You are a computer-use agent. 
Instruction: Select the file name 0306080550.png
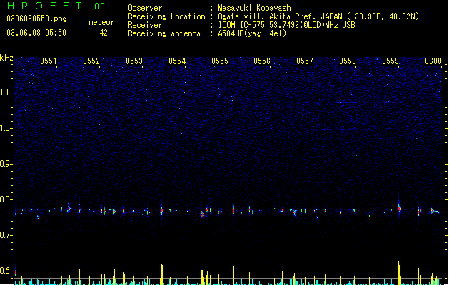(x=36, y=19)
